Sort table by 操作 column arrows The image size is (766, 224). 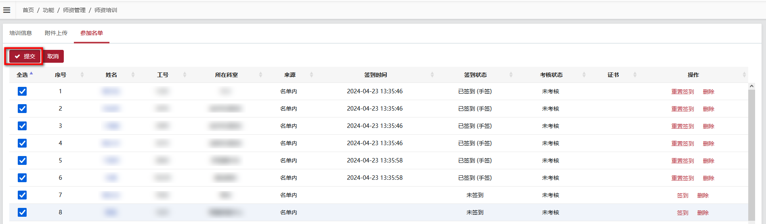[x=744, y=75]
